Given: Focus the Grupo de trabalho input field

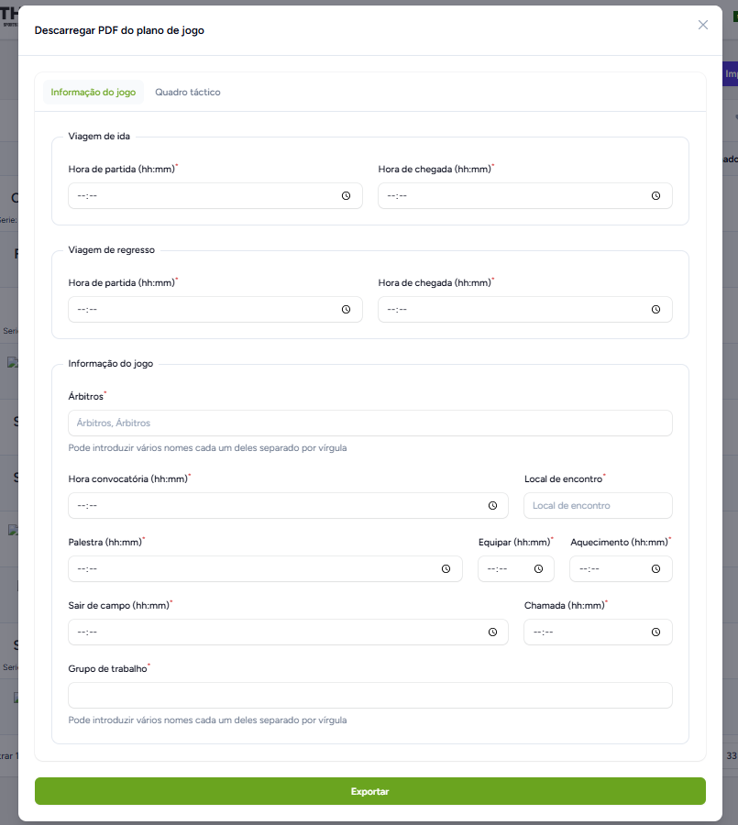Looking at the screenshot, I should 370,695.
